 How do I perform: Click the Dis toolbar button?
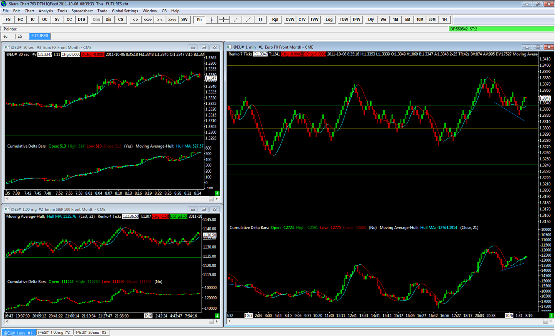click(108, 20)
